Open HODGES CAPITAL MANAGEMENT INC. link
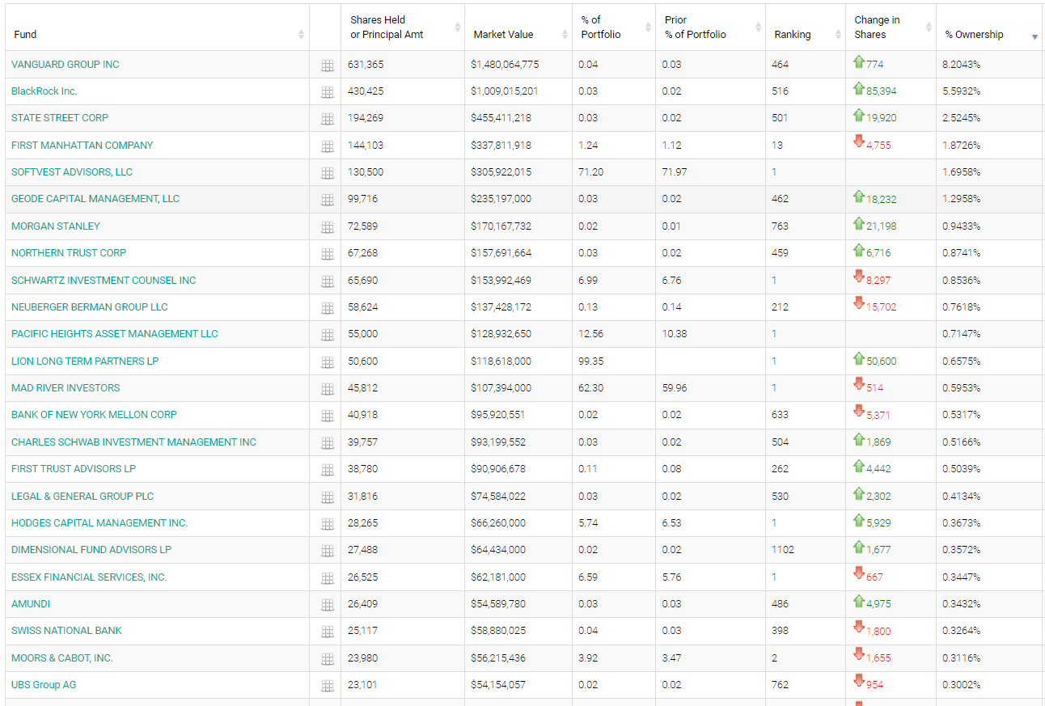The height and width of the screenshot is (706, 1045). click(99, 523)
